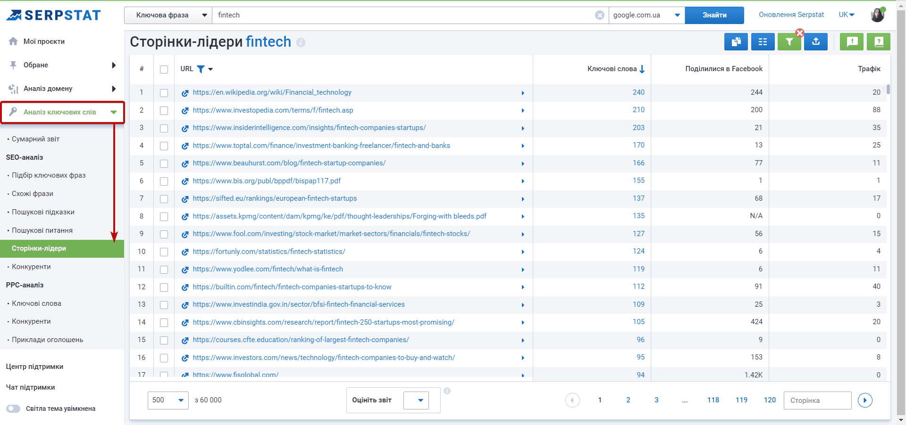The height and width of the screenshot is (425, 906).
Task: Check the insiderintelligence row checkbox
Action: tap(164, 128)
